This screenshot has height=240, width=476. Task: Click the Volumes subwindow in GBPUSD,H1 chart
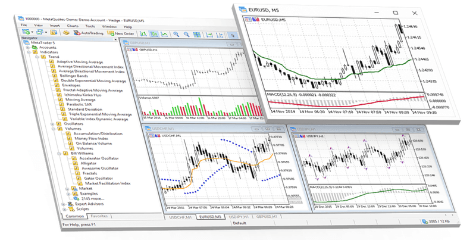(x=201, y=106)
